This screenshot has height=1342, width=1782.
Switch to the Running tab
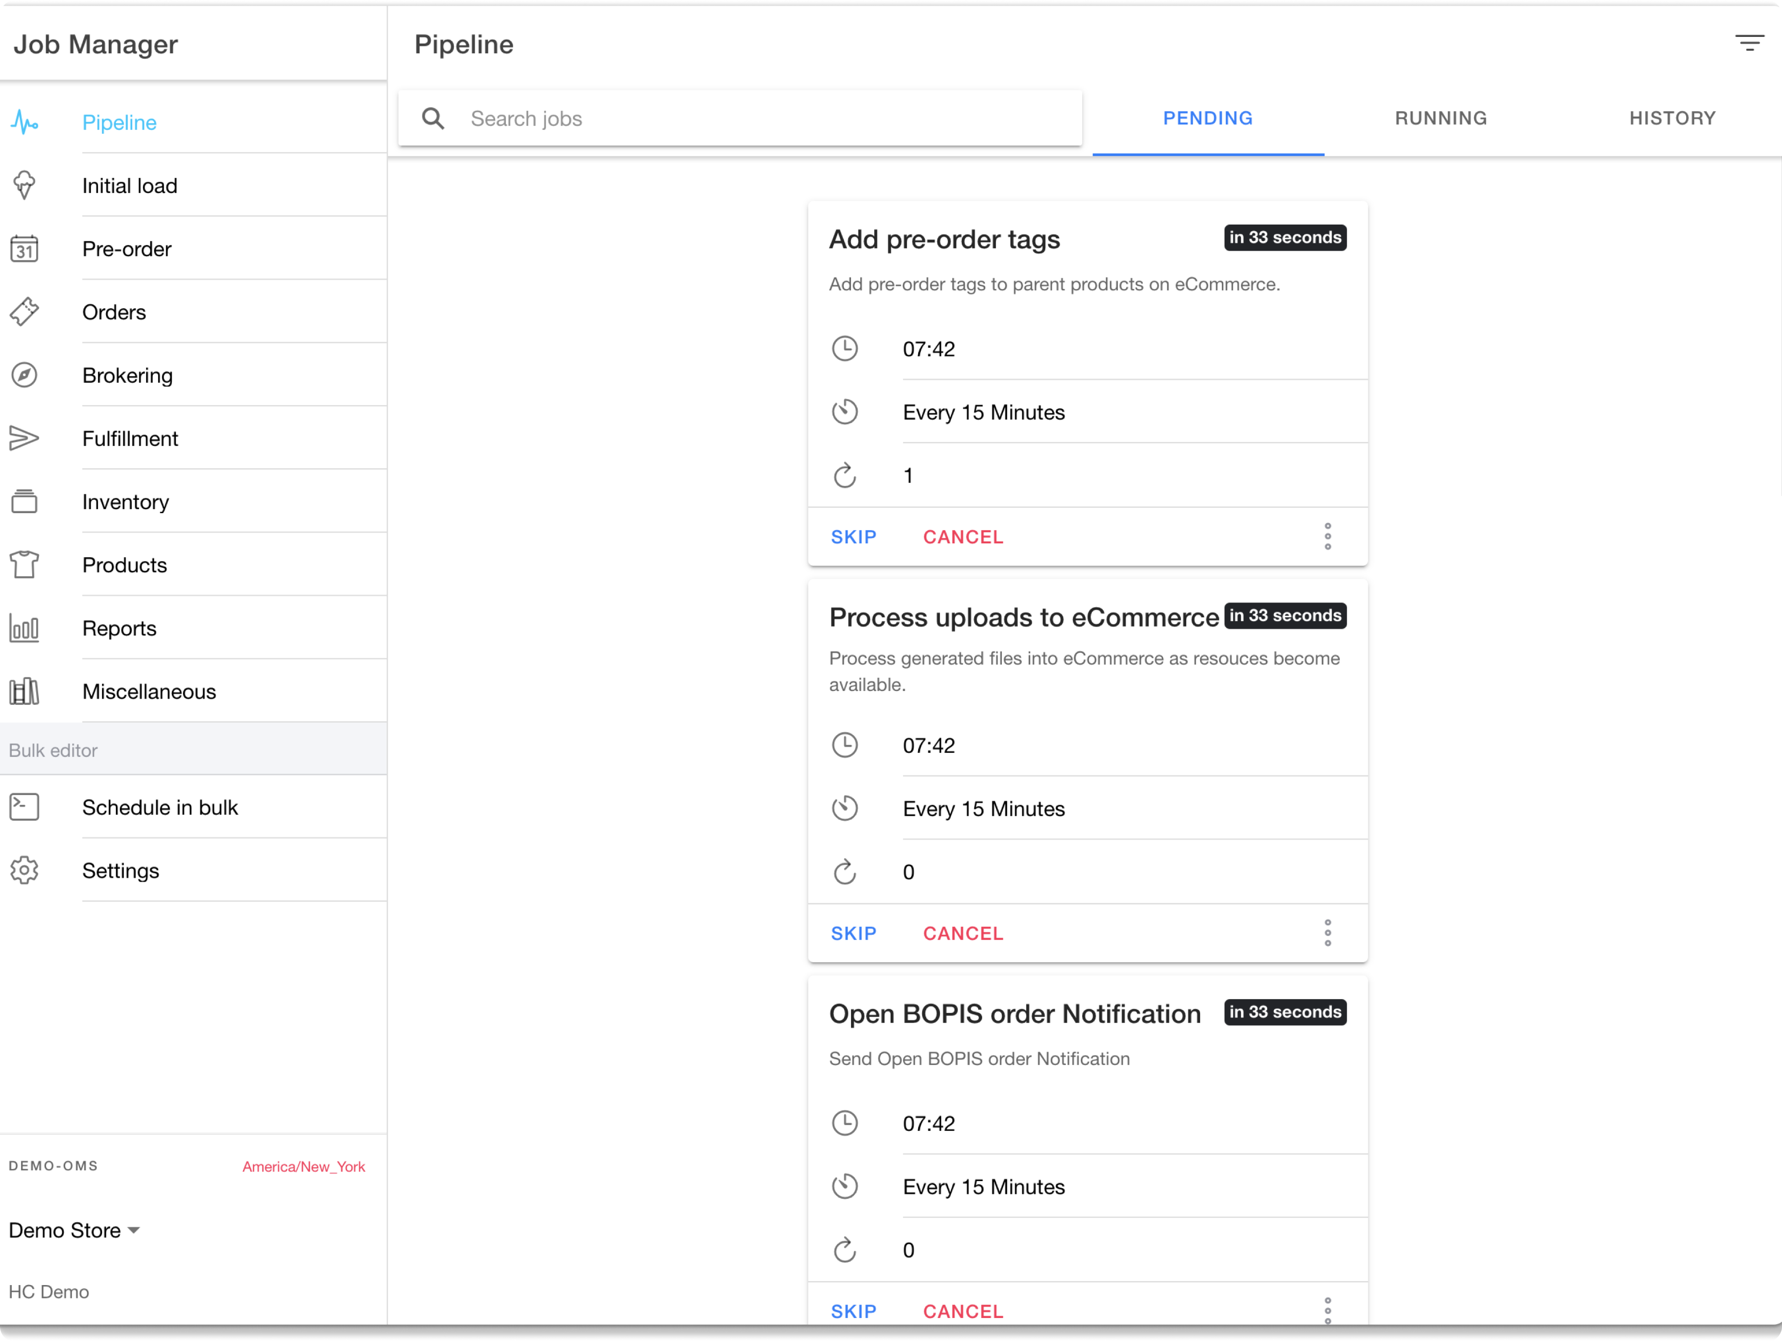point(1440,119)
